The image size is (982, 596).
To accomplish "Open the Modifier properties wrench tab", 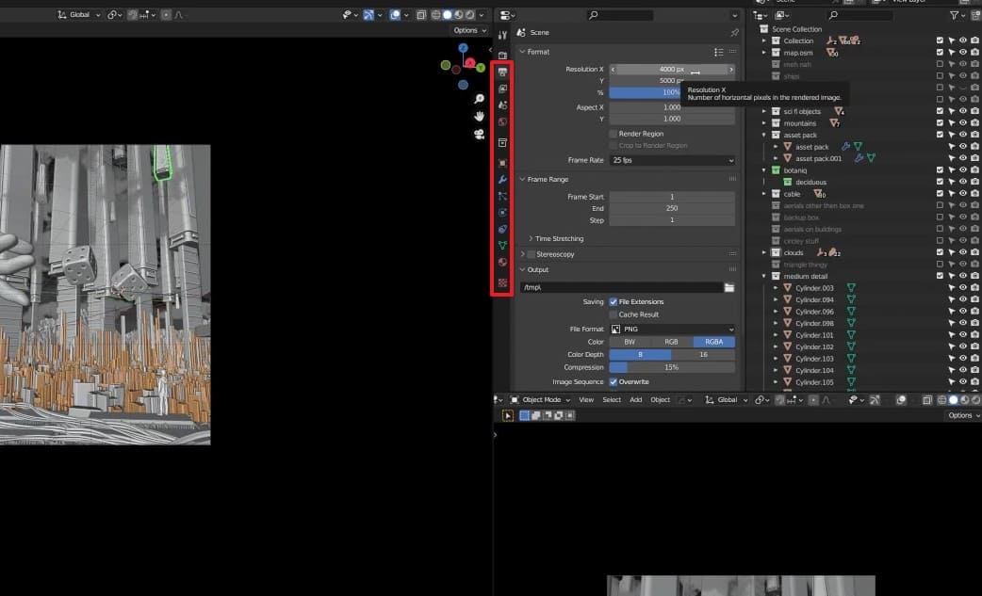I will coord(503,179).
